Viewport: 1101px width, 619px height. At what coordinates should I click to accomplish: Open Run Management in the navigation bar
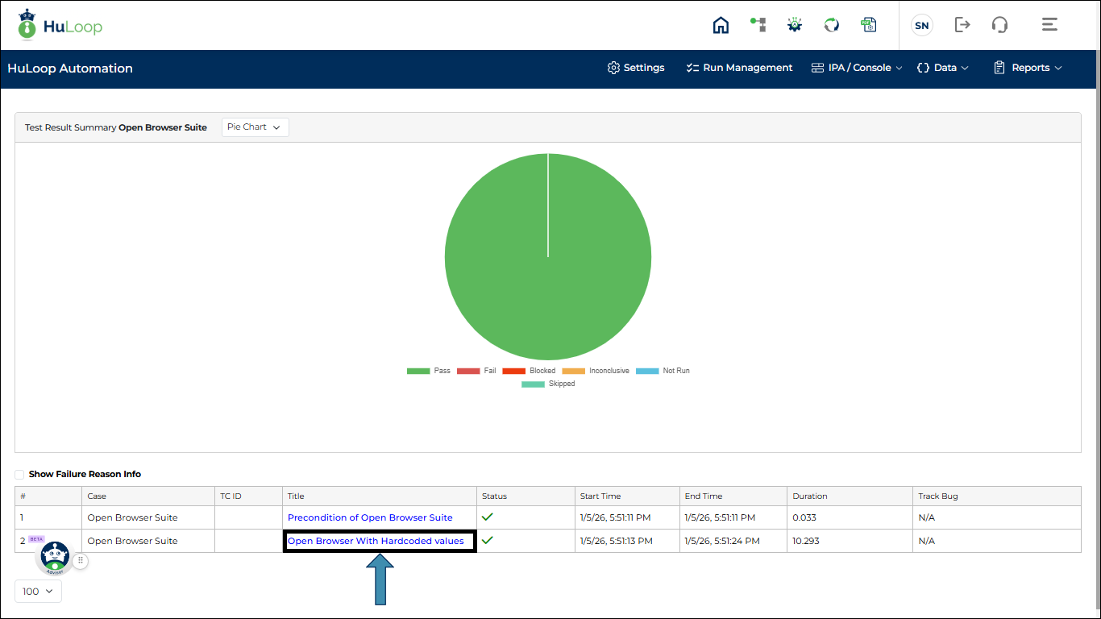tap(739, 68)
